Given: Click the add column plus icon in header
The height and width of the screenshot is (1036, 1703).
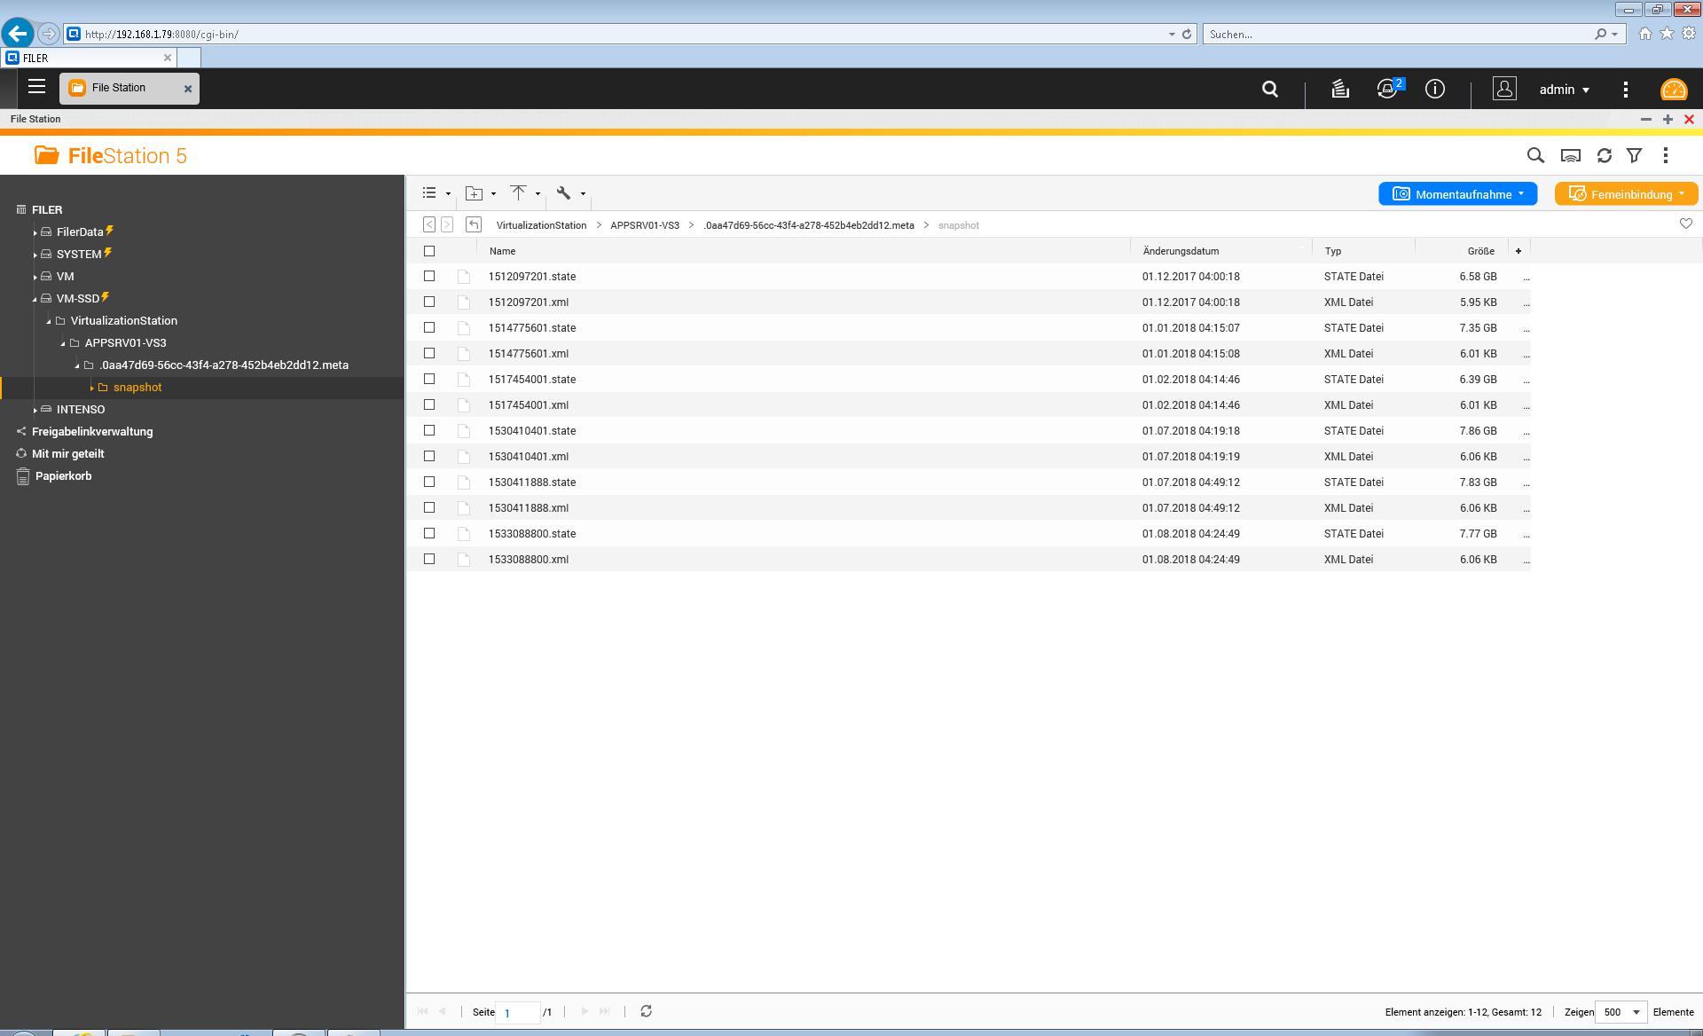Looking at the screenshot, I should (x=1518, y=251).
